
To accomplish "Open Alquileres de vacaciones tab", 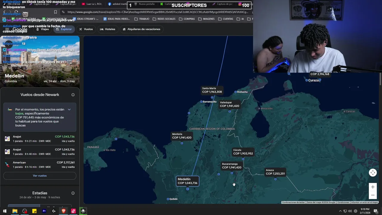I will coord(141,29).
